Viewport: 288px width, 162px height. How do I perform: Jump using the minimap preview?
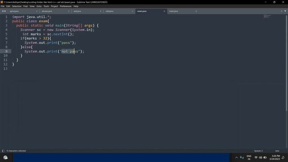pyautogui.click(x=267, y=17)
